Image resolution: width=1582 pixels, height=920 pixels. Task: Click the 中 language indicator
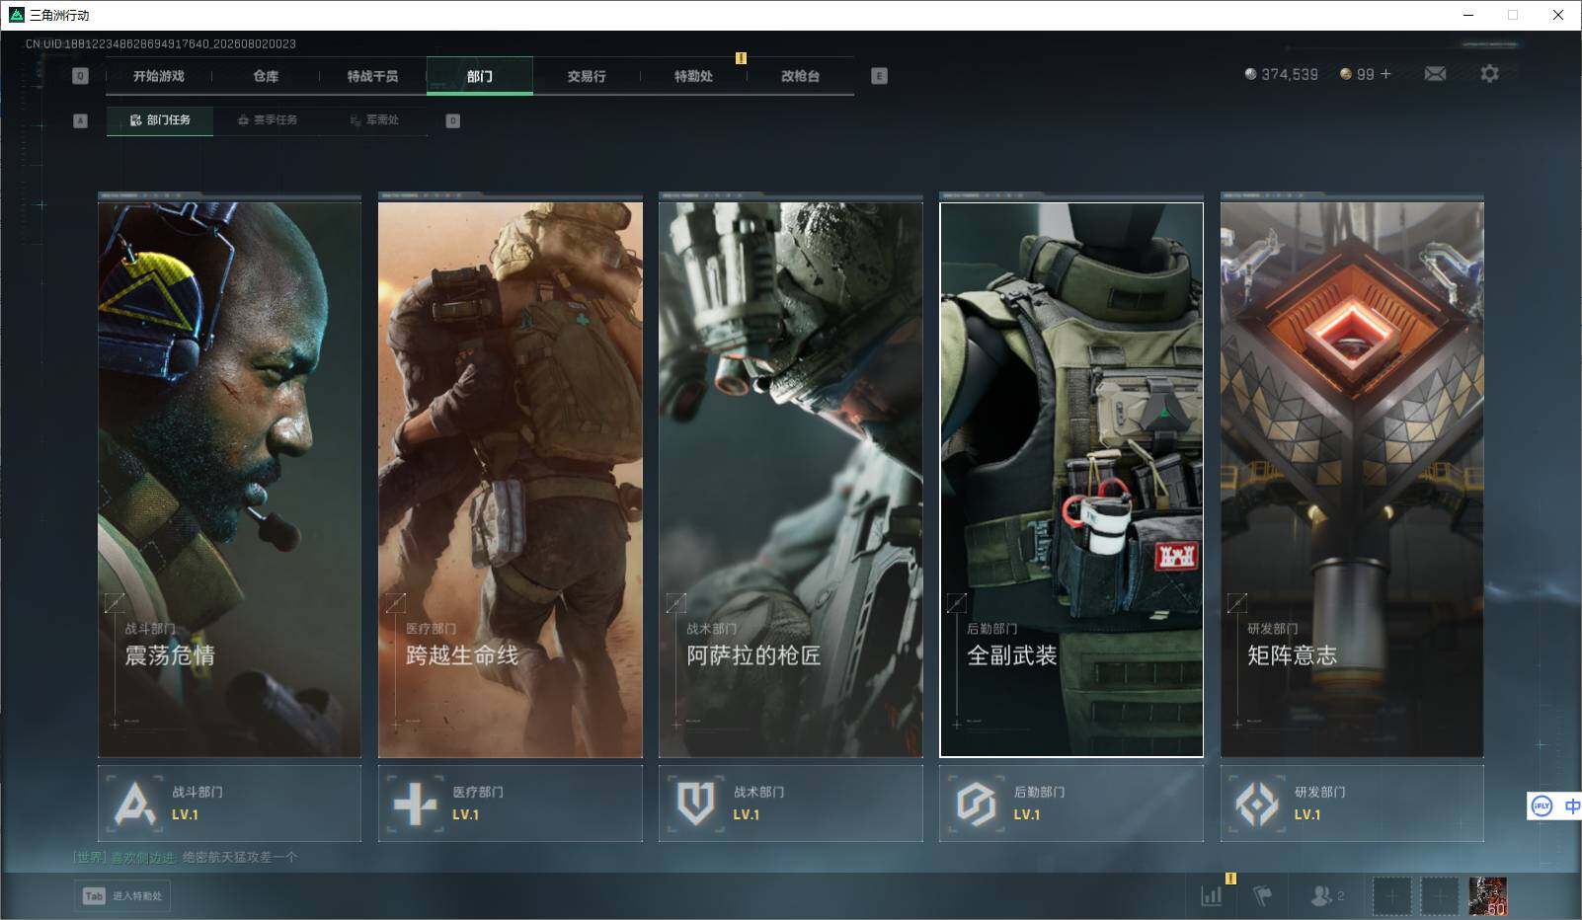(1571, 805)
